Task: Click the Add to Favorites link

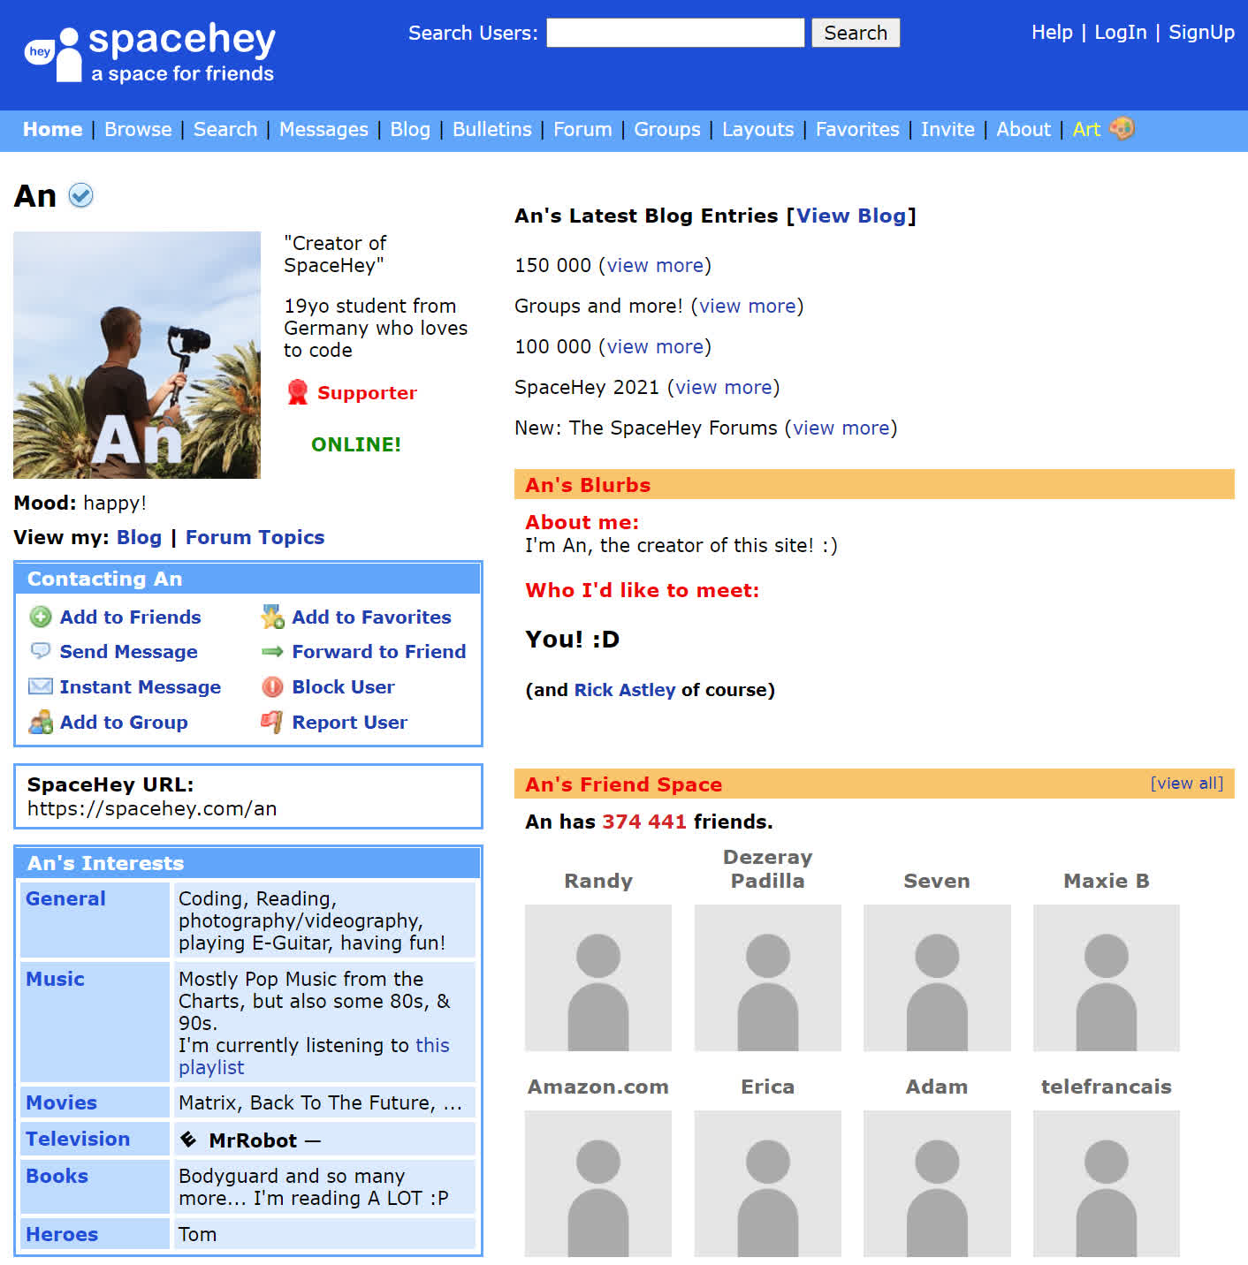Action: pyautogui.click(x=371, y=617)
